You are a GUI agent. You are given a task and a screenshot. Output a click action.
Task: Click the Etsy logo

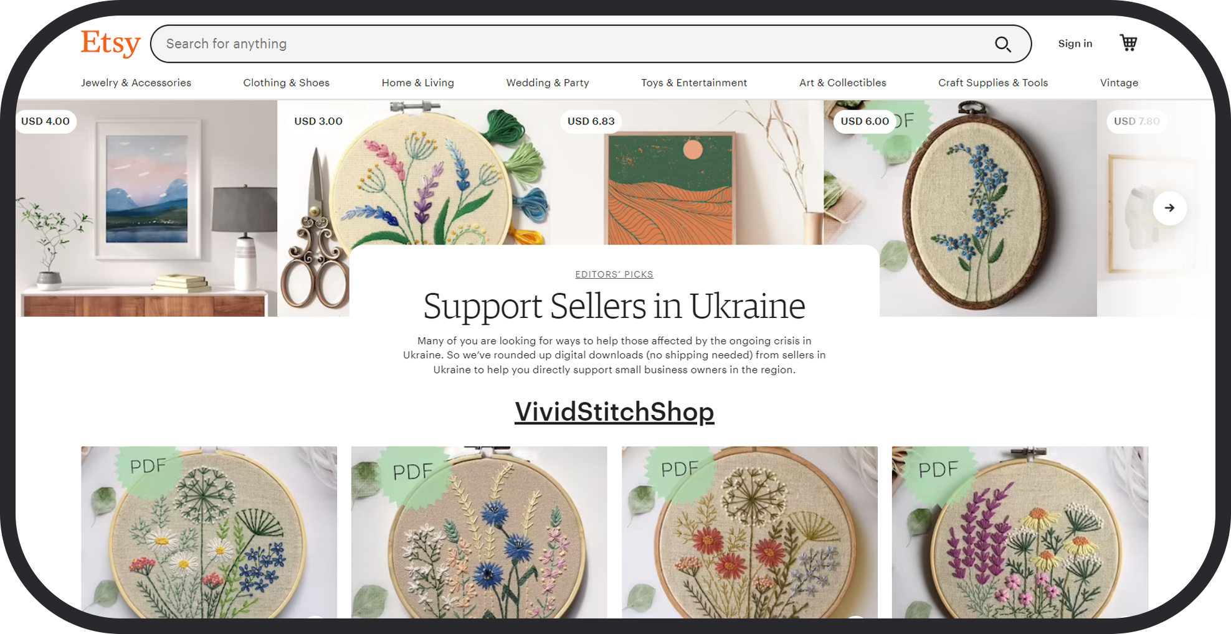(111, 44)
